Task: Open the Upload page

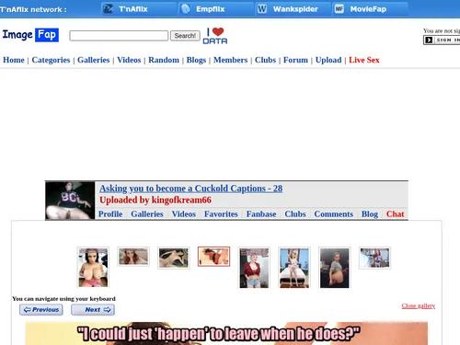Action: (x=328, y=60)
